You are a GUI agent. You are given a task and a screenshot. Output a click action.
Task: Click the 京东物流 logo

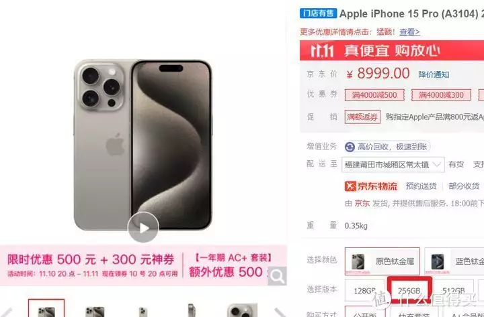coord(371,186)
